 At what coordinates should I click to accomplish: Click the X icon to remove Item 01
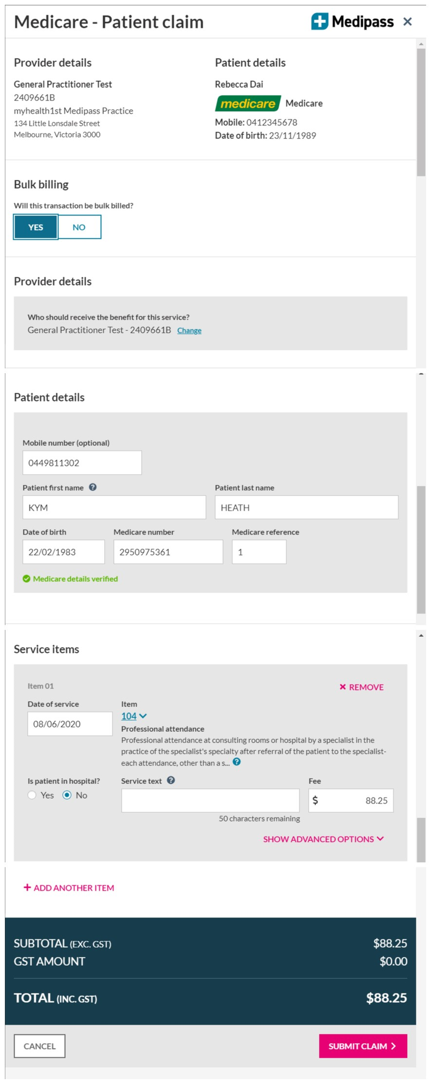point(343,687)
